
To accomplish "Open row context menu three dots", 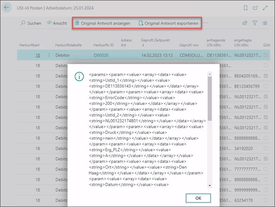I will pyautogui.click(x=49, y=55).
